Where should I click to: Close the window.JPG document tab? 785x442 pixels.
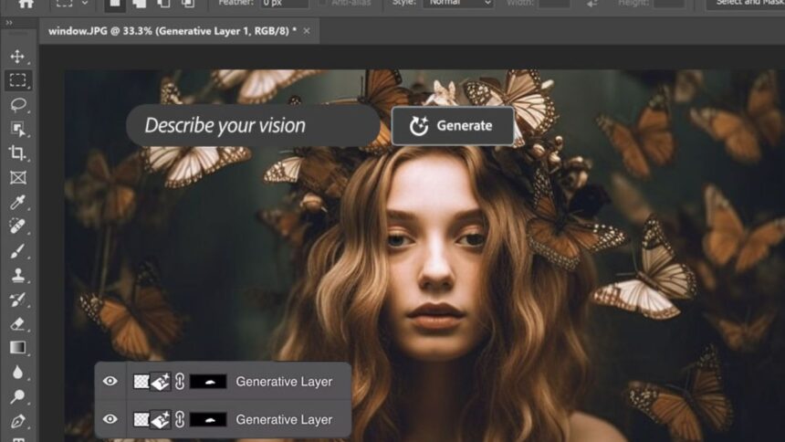307,31
